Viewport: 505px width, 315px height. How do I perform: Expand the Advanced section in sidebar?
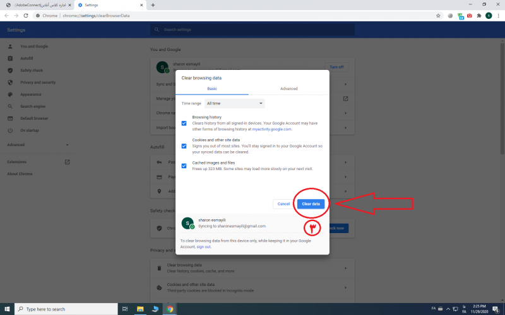(38, 144)
